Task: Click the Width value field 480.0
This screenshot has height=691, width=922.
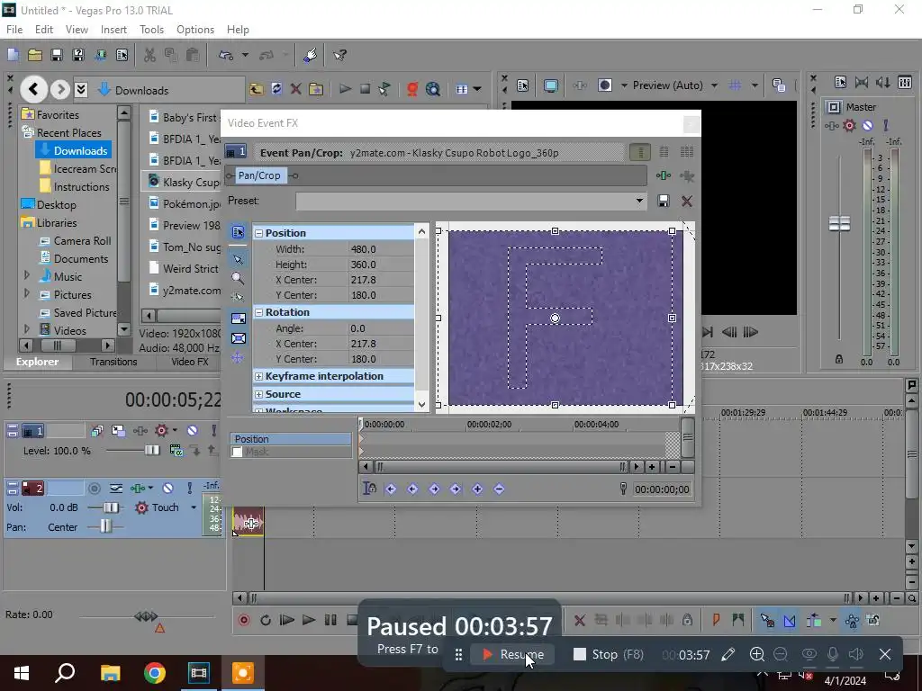Action: tap(381, 249)
